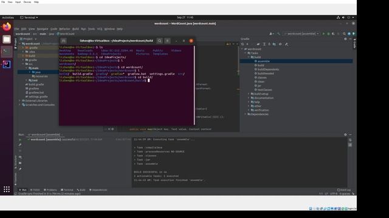Screen dimensions: 389x218
Task: Click the Debug icon in top toolbar
Action: [x=328, y=34]
